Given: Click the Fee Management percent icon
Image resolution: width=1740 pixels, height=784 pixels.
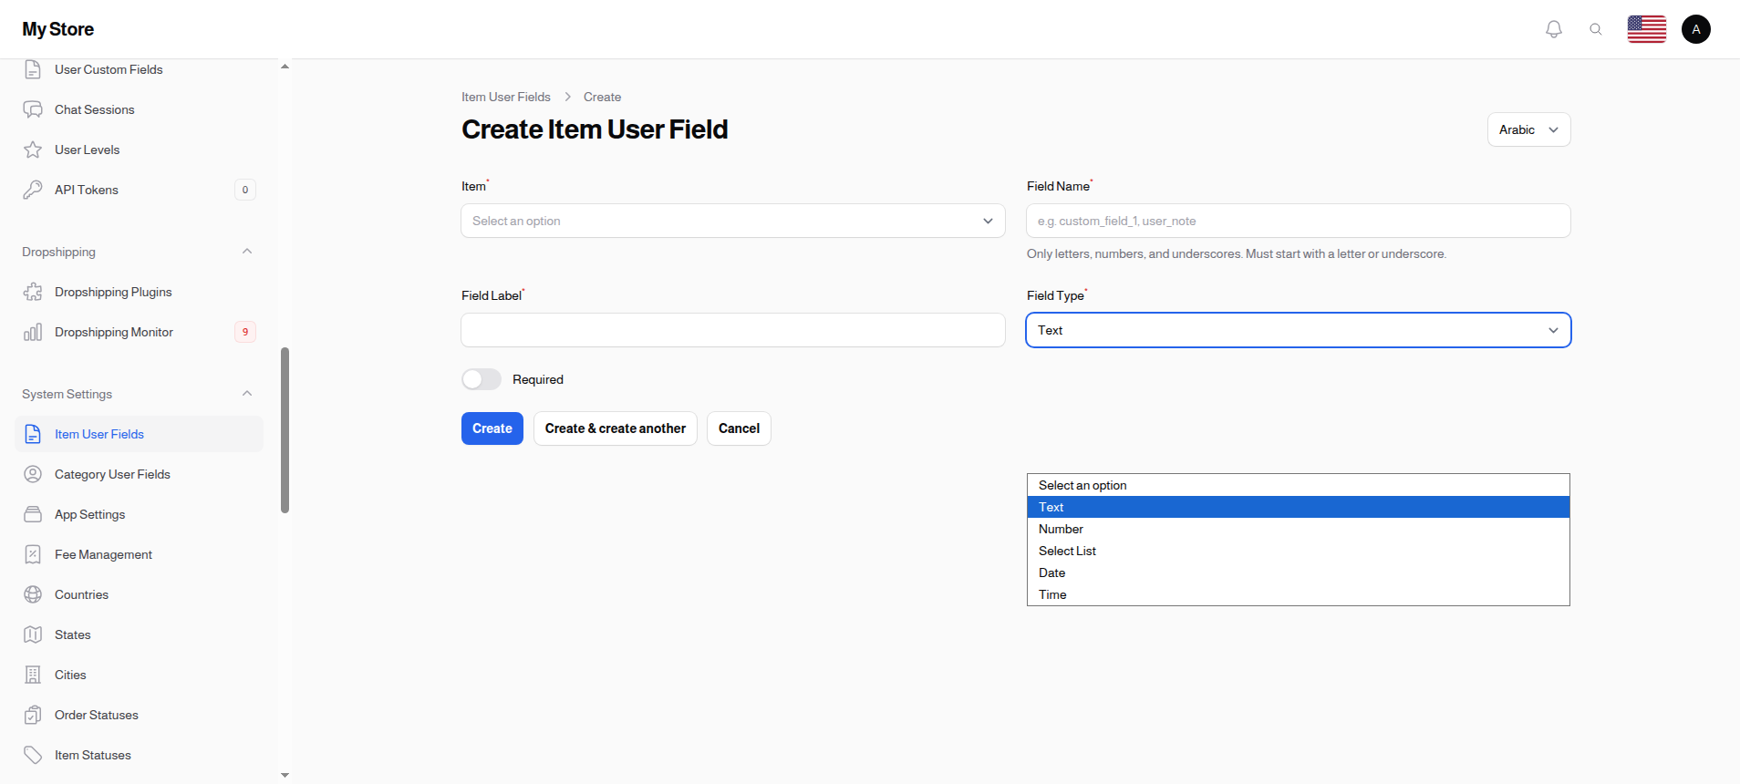Looking at the screenshot, I should coord(33,554).
